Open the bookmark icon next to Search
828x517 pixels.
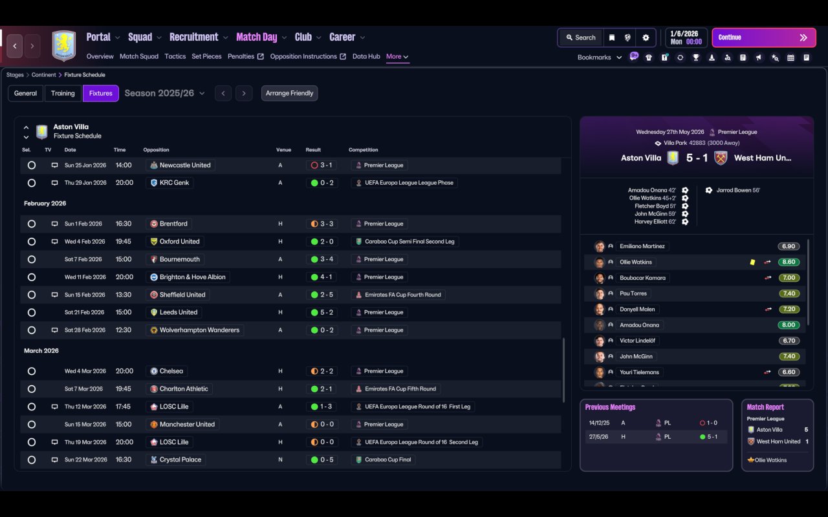[611, 37]
